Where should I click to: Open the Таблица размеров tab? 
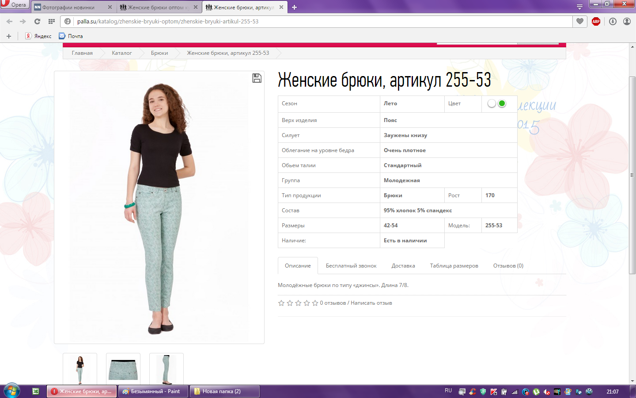point(454,266)
